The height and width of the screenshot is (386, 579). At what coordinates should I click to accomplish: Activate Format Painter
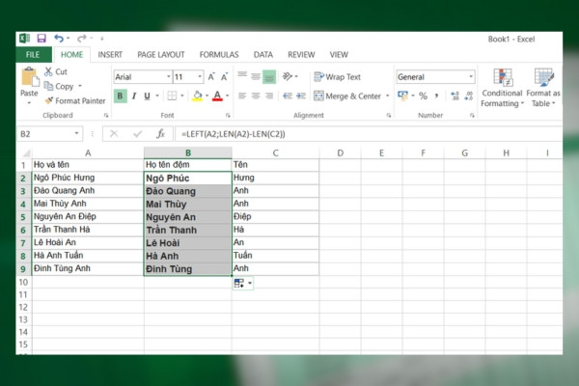pyautogui.click(x=75, y=100)
